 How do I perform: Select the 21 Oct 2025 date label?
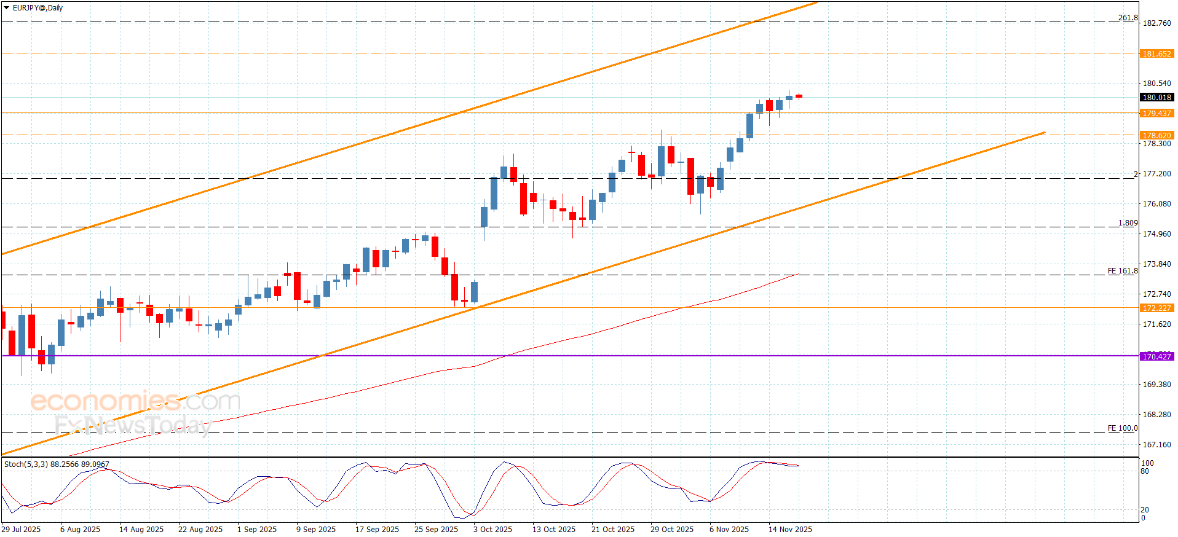click(613, 530)
